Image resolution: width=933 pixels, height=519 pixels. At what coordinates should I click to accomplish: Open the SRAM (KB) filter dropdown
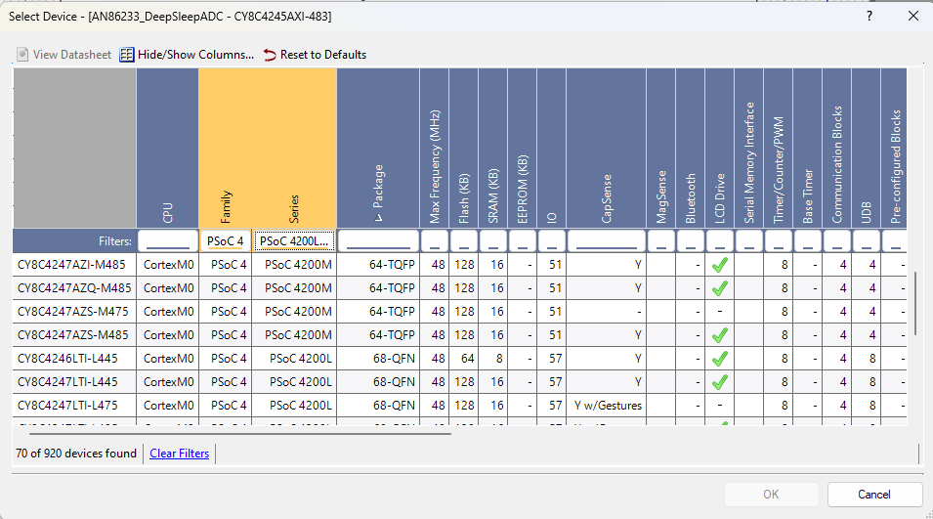(x=493, y=241)
